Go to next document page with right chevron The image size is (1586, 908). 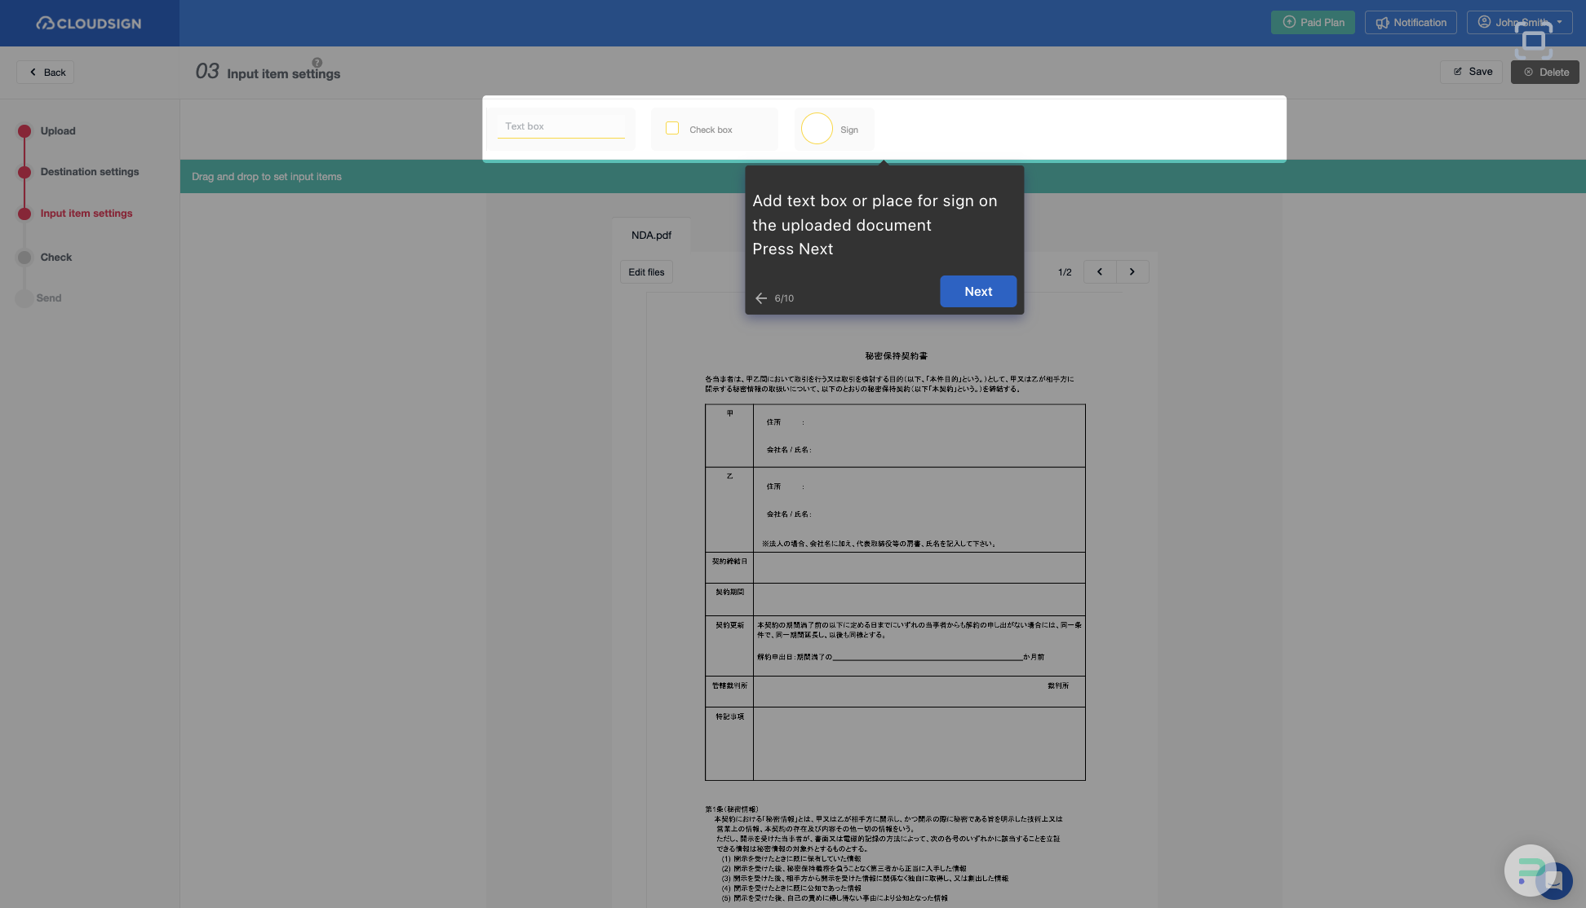click(x=1132, y=271)
